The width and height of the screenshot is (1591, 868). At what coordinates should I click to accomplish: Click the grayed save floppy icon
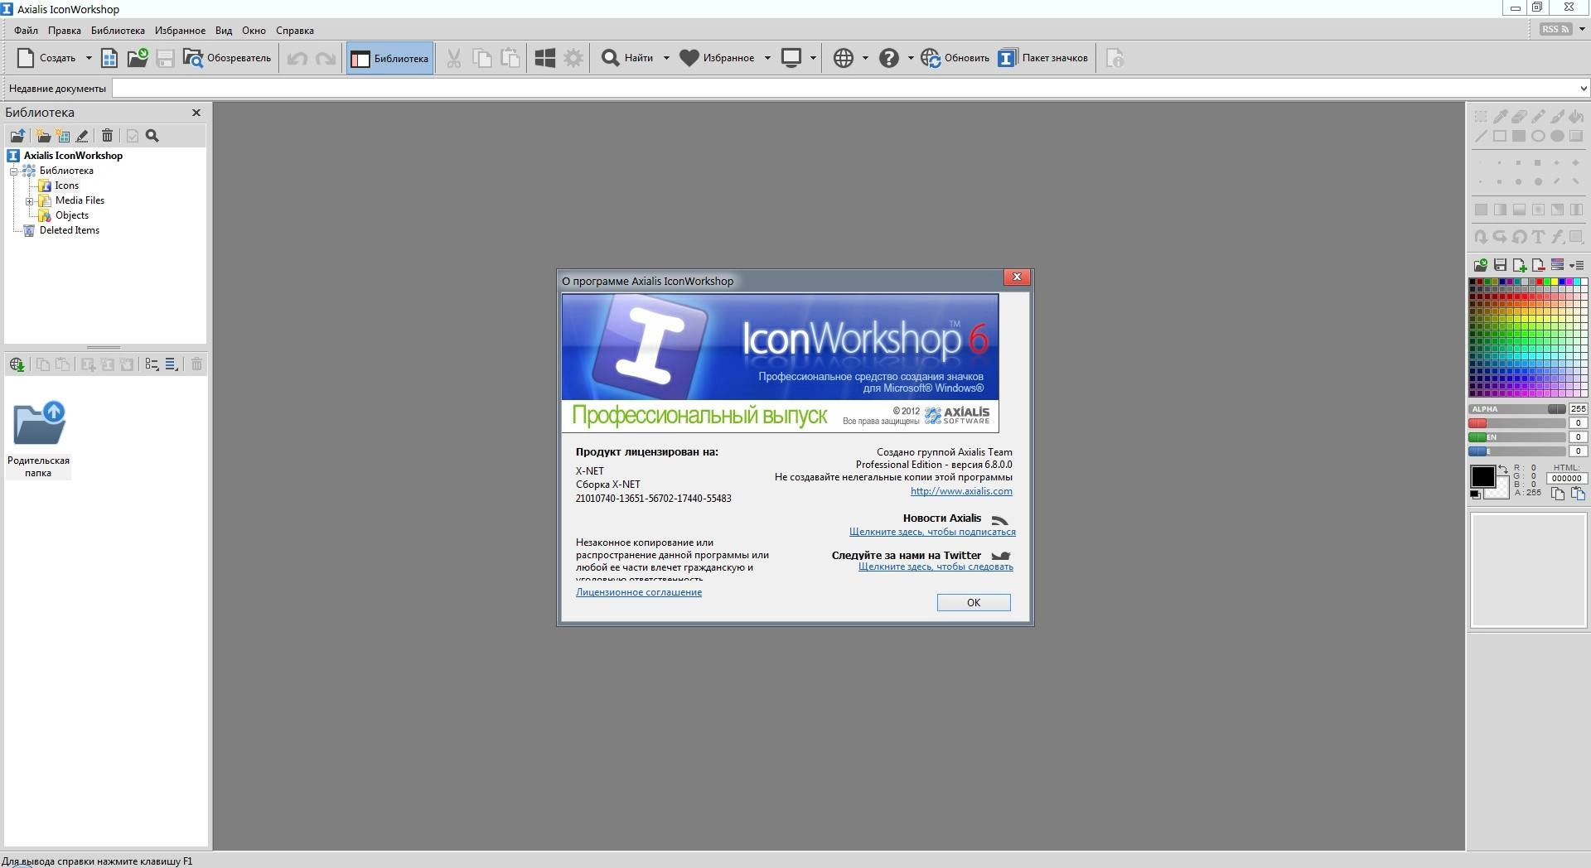tap(165, 58)
